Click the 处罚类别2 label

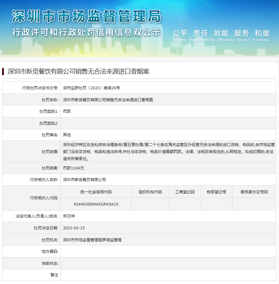pyautogui.click(x=49, y=123)
